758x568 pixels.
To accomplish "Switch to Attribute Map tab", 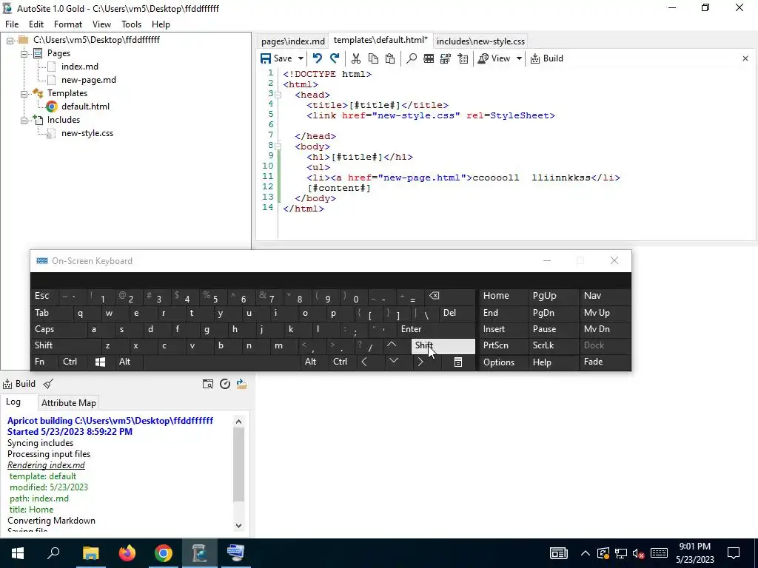I will coord(69,403).
